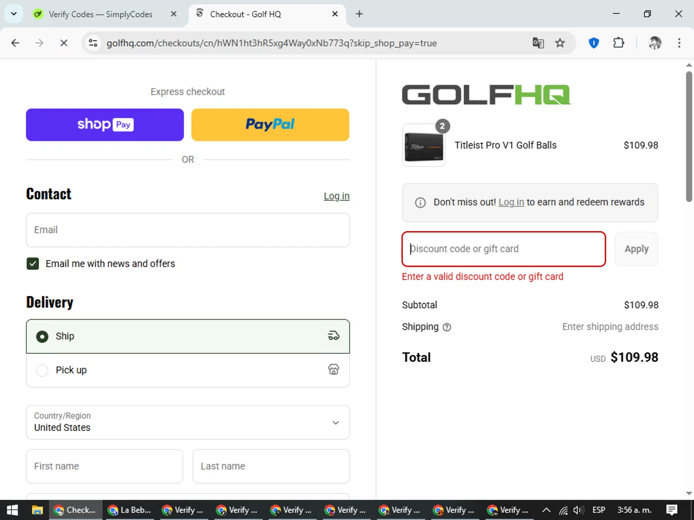Switch to Check... Chrome taskbar window
The height and width of the screenshot is (520, 694).
click(x=76, y=510)
